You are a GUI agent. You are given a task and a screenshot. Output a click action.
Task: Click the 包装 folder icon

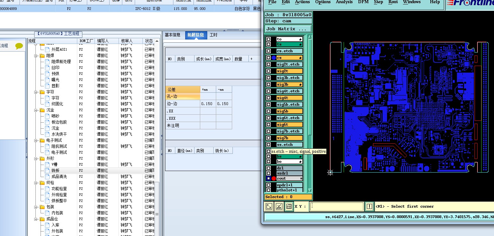tap(42, 207)
